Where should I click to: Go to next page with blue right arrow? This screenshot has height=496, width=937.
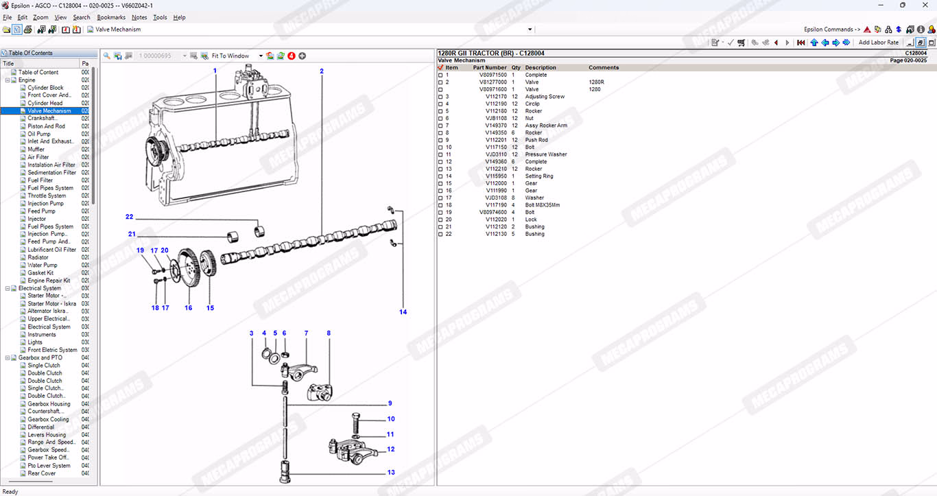835,43
